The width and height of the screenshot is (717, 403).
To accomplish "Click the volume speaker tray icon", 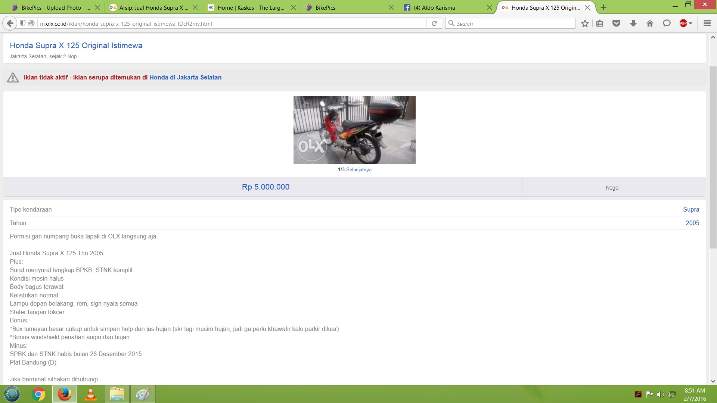I will [661, 394].
